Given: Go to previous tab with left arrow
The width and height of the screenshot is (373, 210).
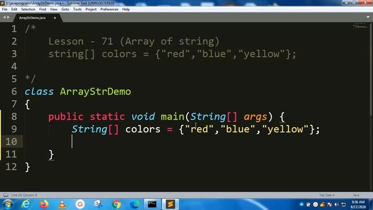Looking at the screenshot, I should 4,17.
